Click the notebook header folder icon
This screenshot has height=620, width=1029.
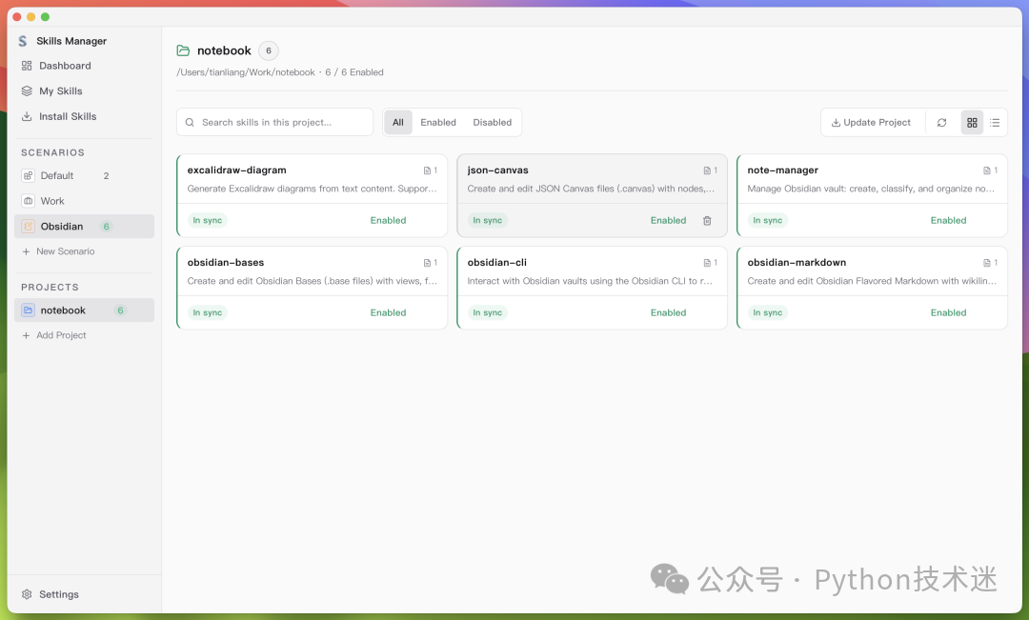[183, 50]
